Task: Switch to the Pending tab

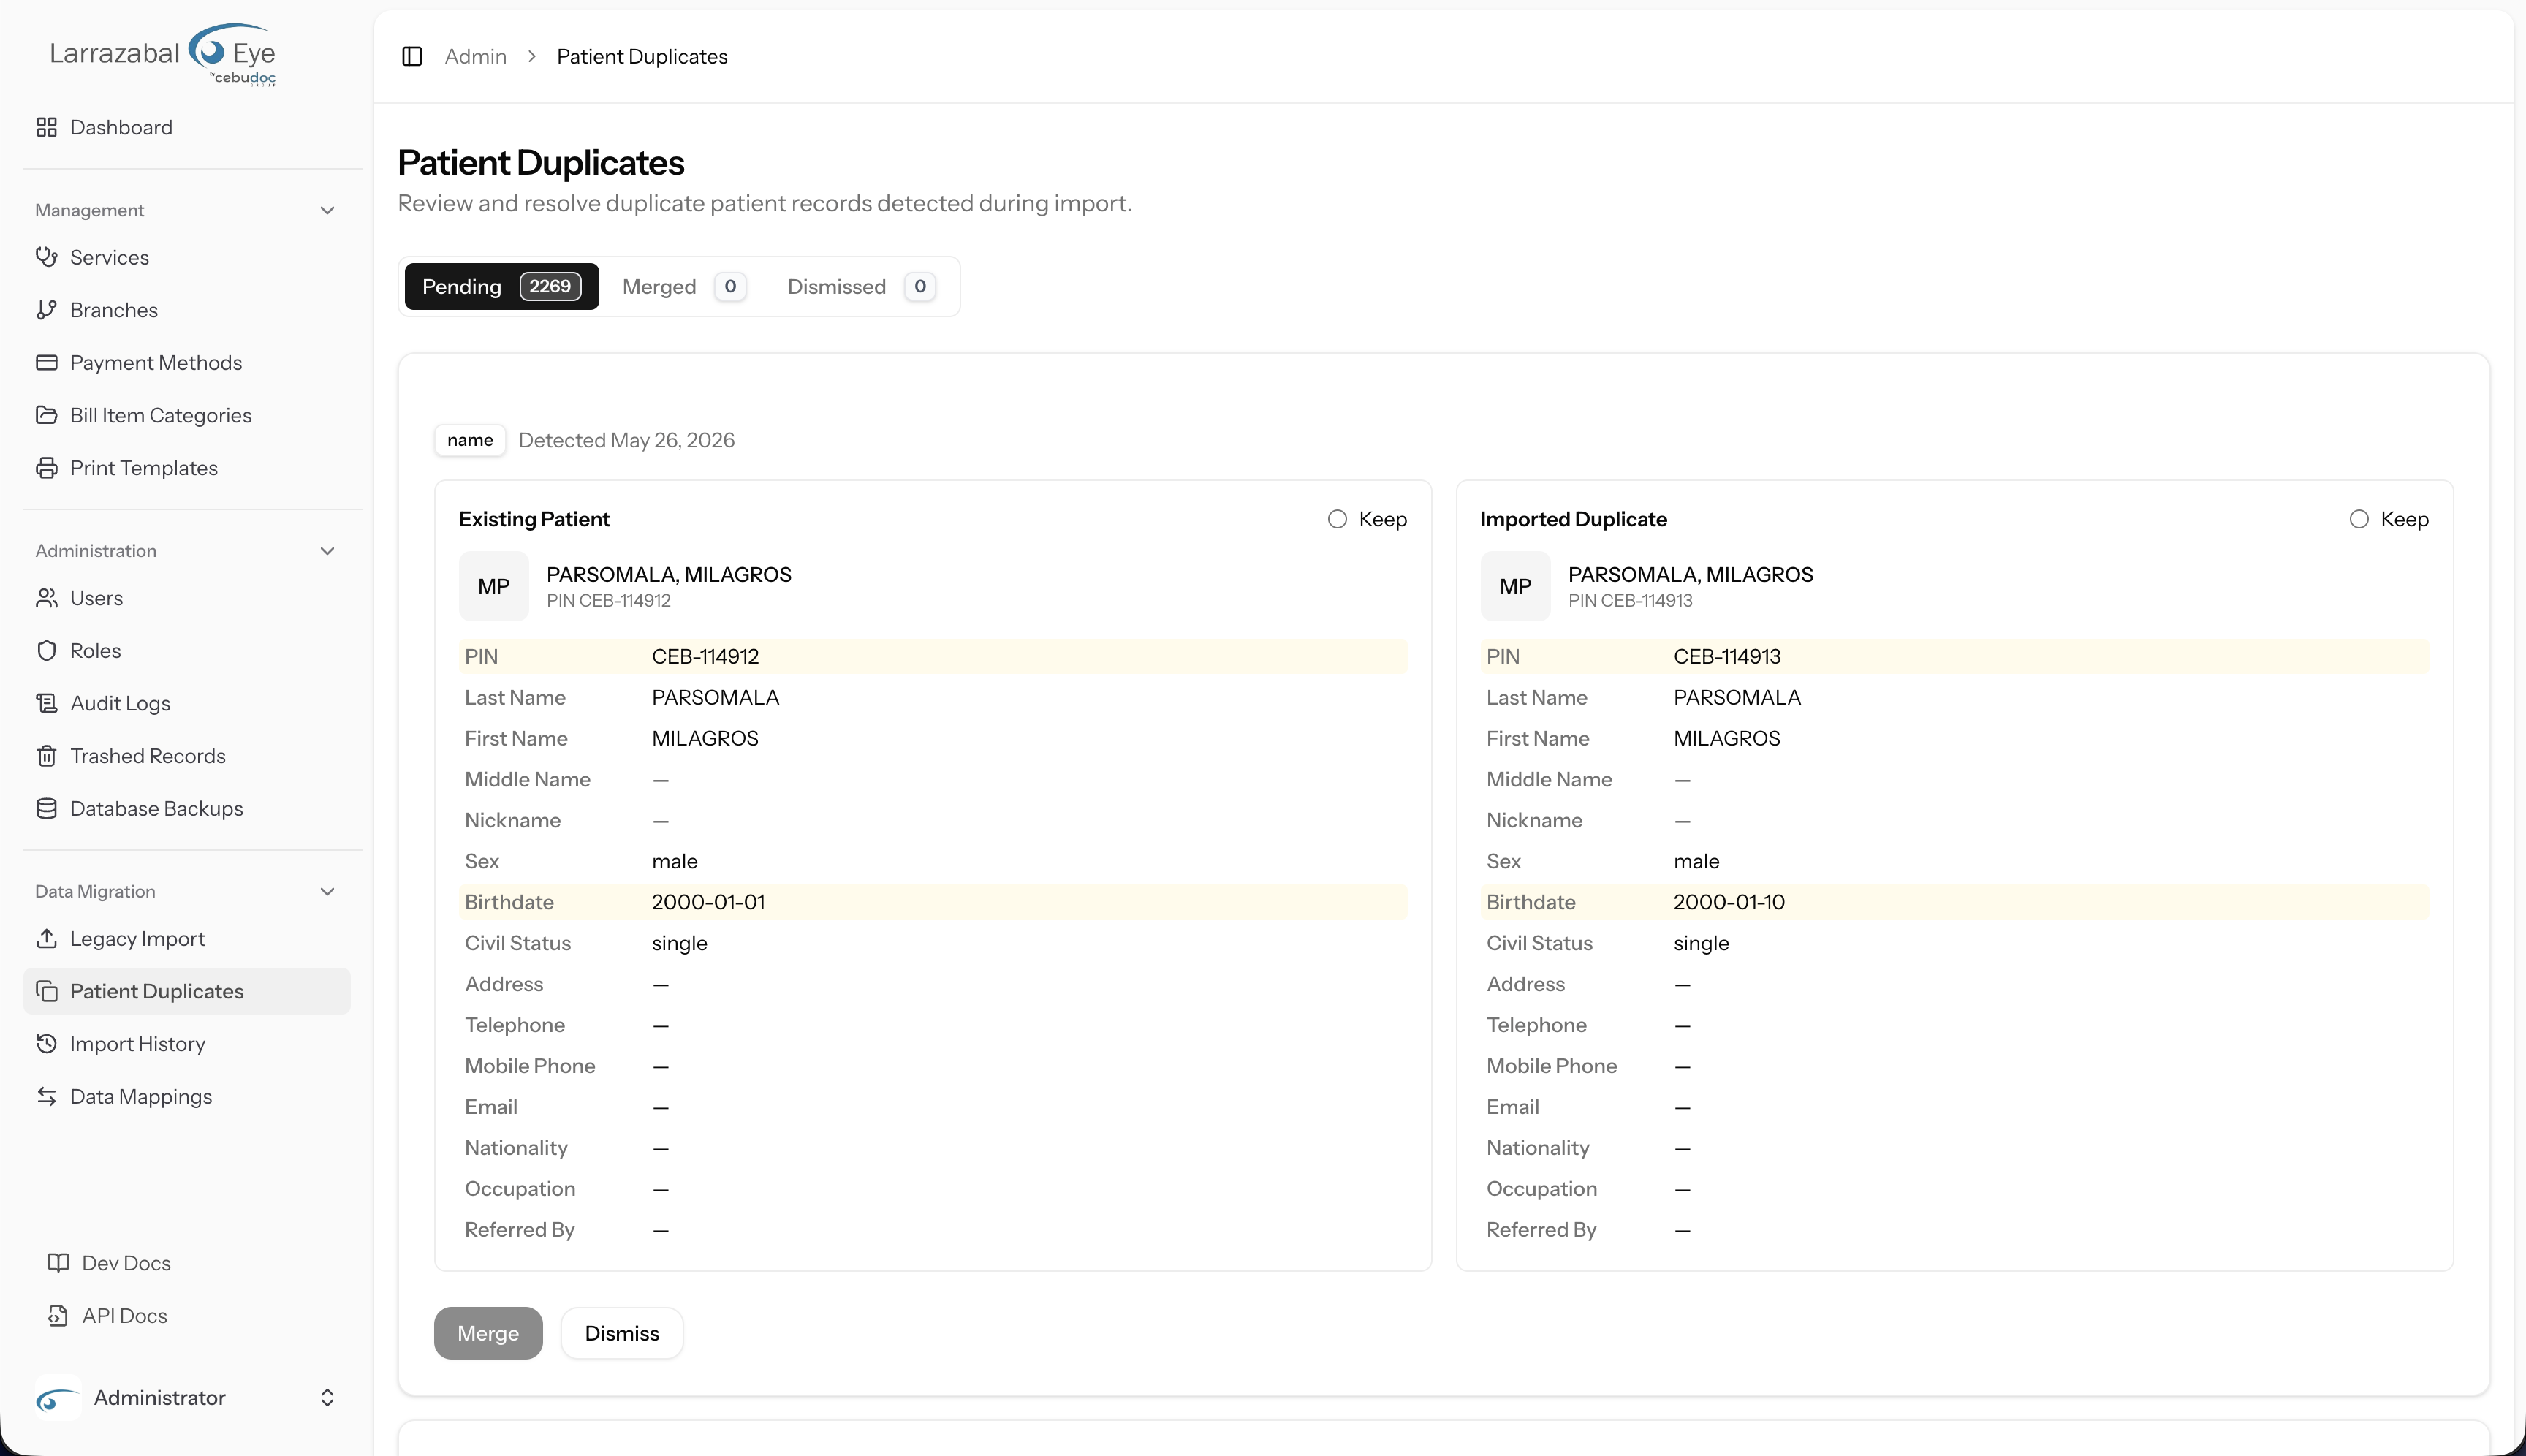Action: coord(501,287)
